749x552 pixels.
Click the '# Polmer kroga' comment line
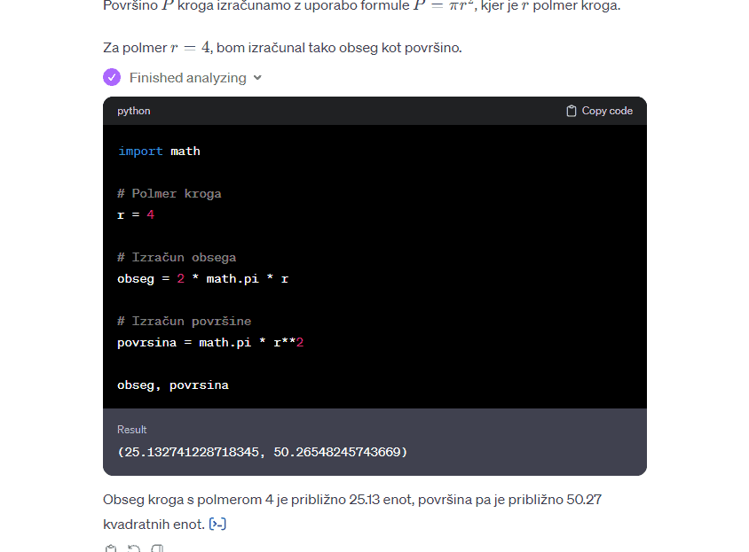click(x=170, y=193)
